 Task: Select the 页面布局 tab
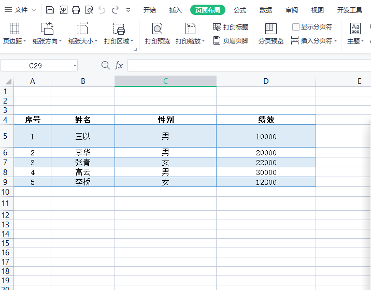coord(207,10)
